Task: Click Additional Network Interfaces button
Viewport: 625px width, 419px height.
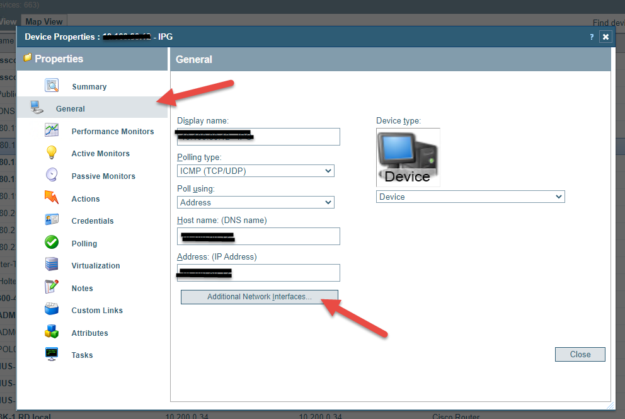Action: pos(260,297)
